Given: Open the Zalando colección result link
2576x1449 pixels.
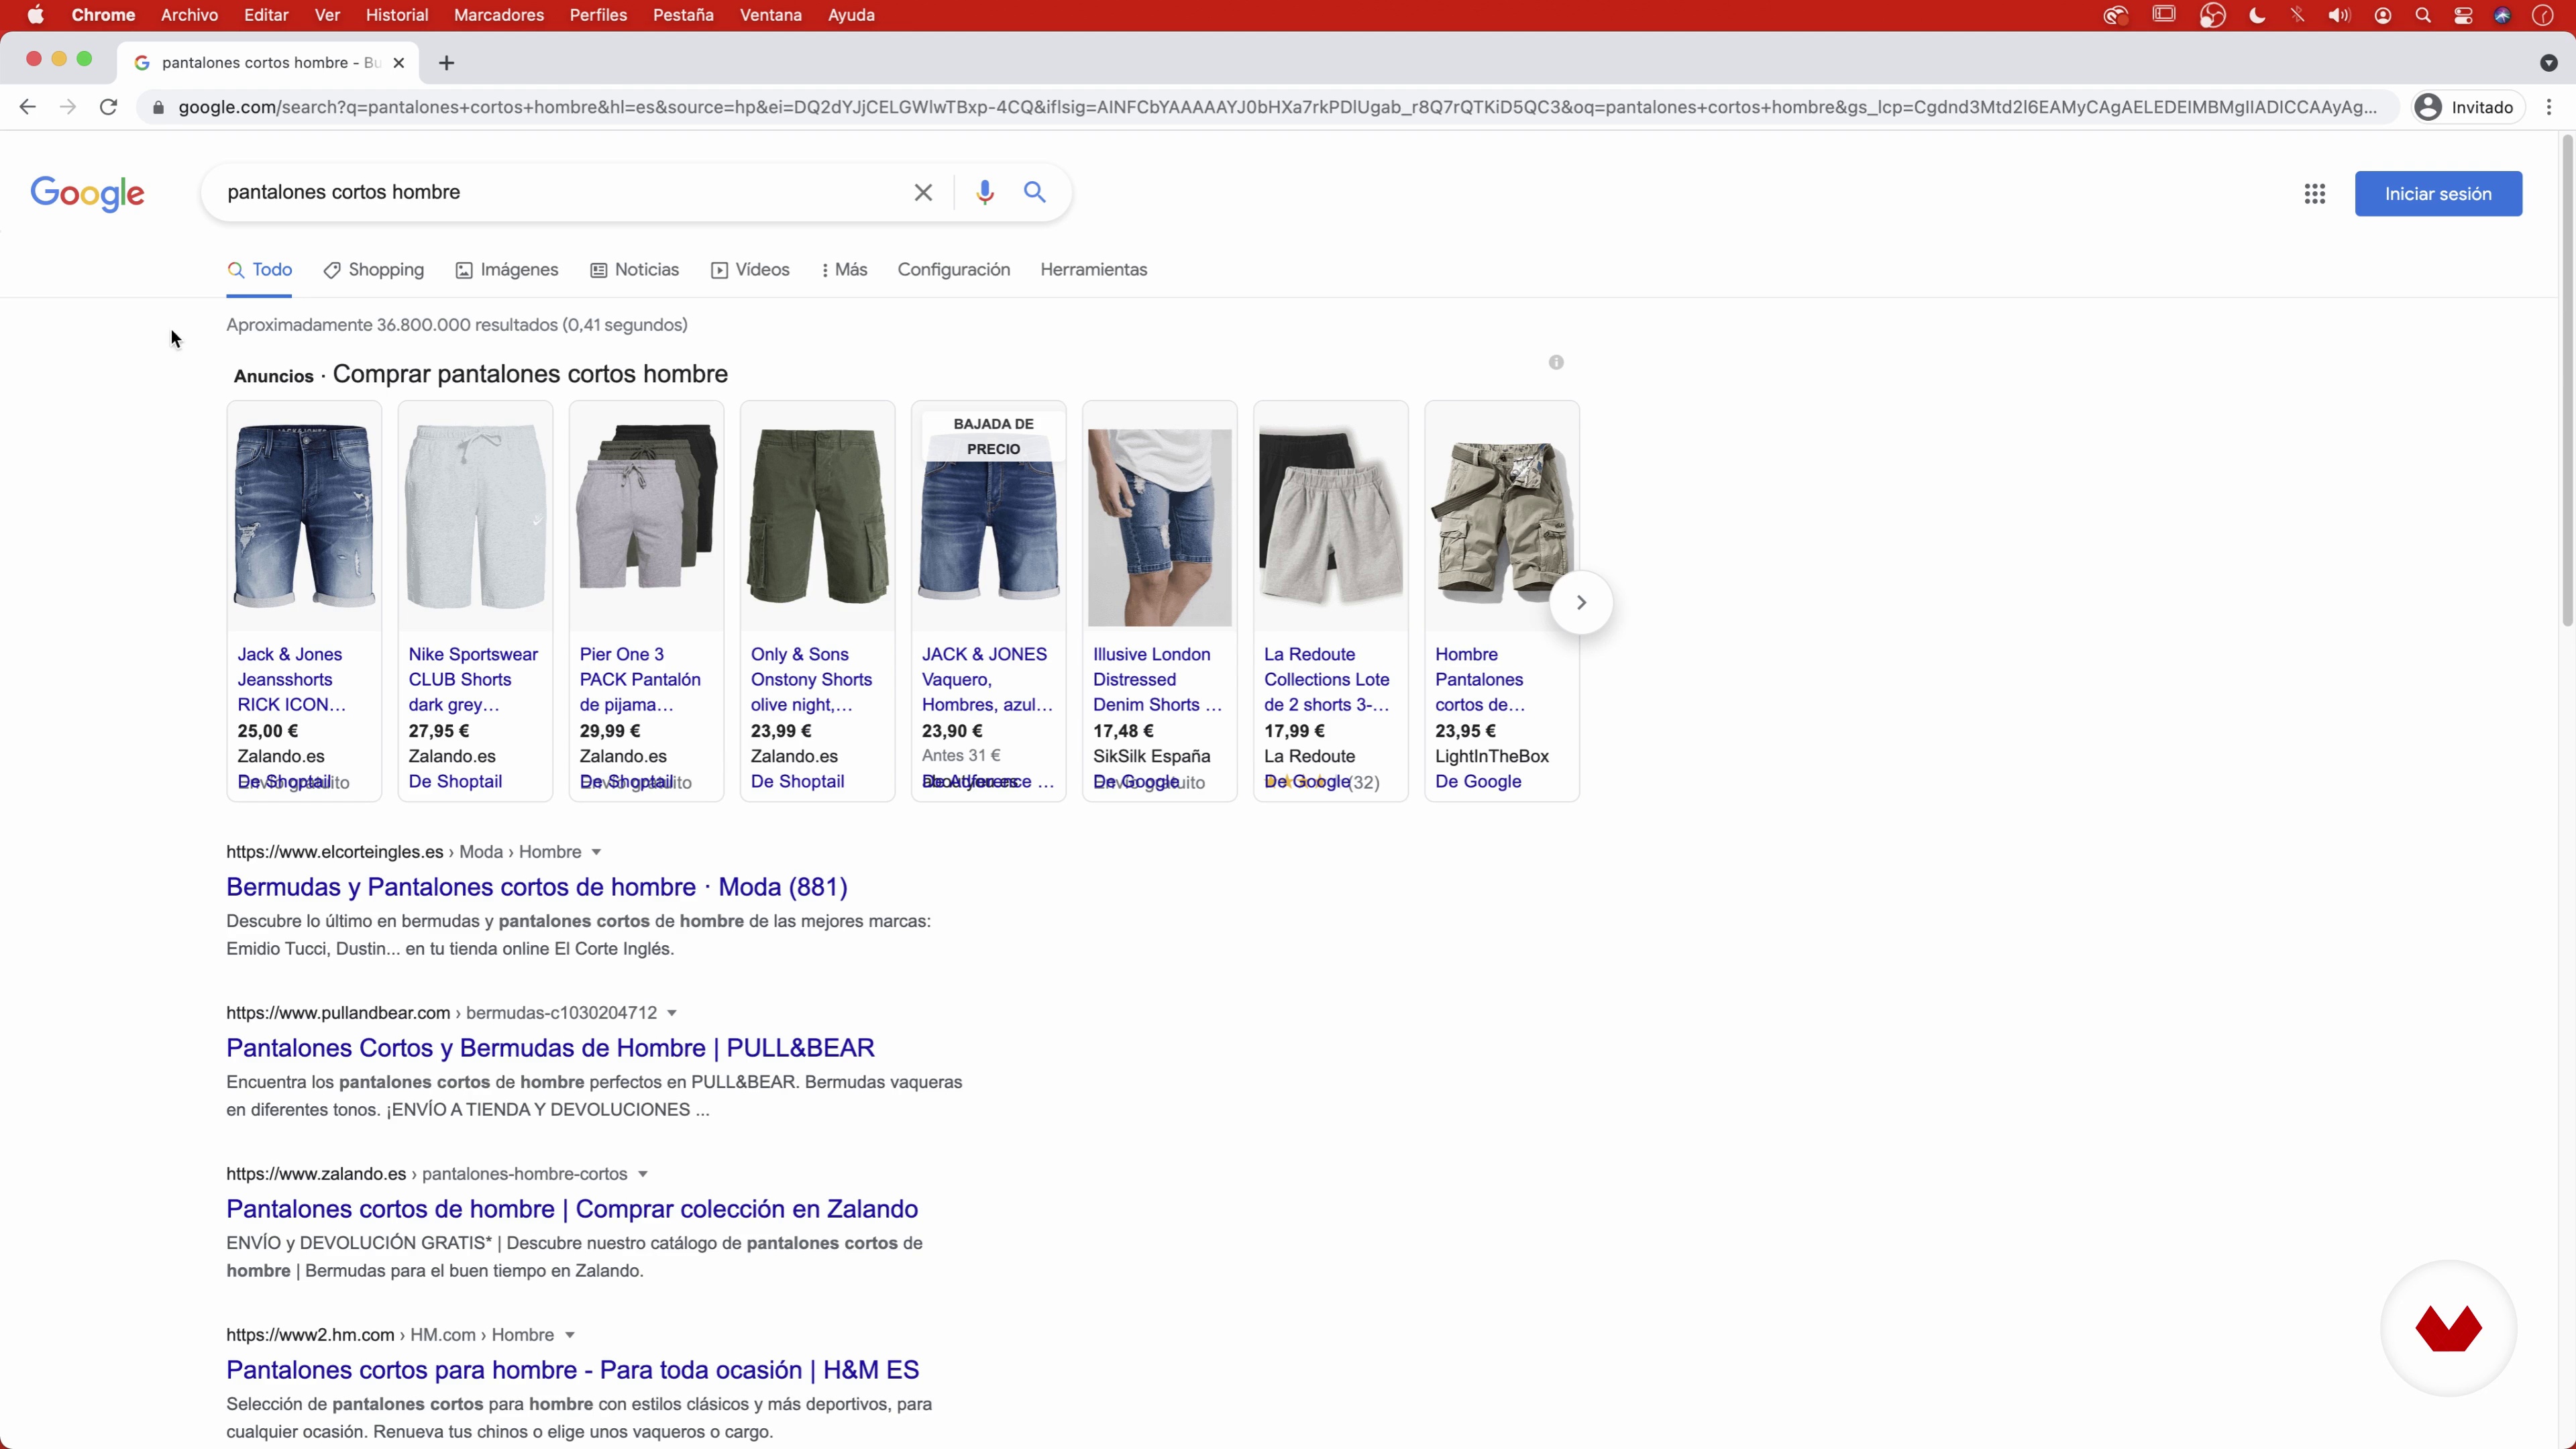Looking at the screenshot, I should [x=572, y=1209].
